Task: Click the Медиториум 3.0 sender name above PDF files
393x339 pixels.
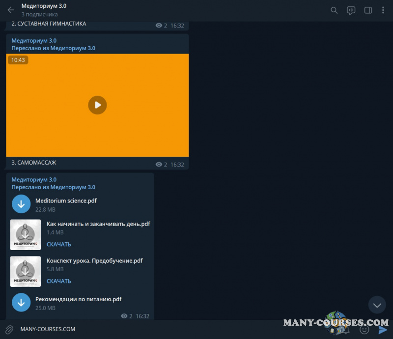Action: coord(34,180)
